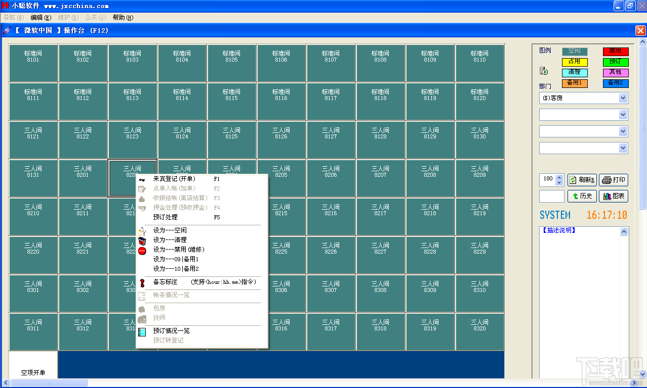The width and height of the screenshot is (647, 388).
Task: Select room tile 标准间 8118
Action: (381, 102)
